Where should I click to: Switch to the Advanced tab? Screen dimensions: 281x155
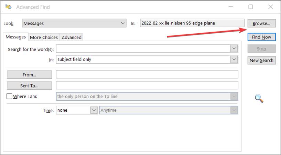pyautogui.click(x=72, y=37)
